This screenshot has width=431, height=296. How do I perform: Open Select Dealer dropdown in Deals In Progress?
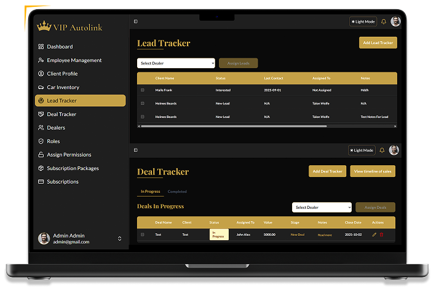[x=322, y=208]
